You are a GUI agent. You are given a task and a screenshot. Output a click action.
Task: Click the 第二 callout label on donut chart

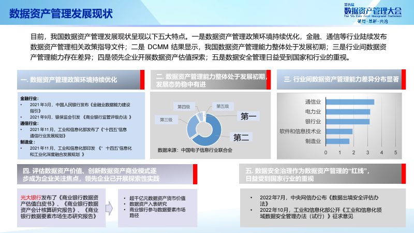click(x=241, y=138)
